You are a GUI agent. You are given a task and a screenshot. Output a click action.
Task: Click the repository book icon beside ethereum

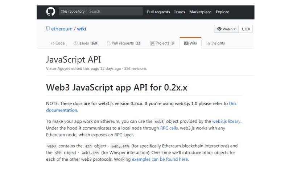point(48,29)
